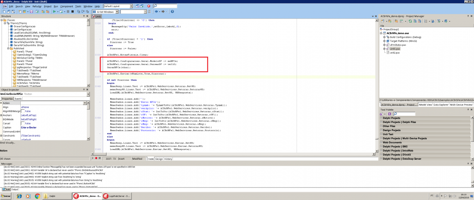Select LoadXML method in Structure tree
The height and width of the screenshot is (200, 474).
pos(44,36)
